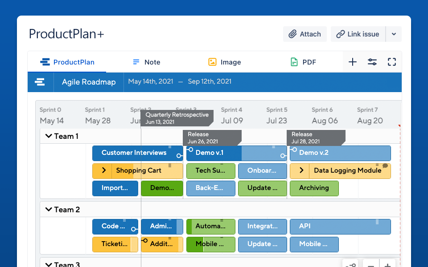428x267 pixels.
Task: Open the PDF tab
Action: (x=303, y=62)
